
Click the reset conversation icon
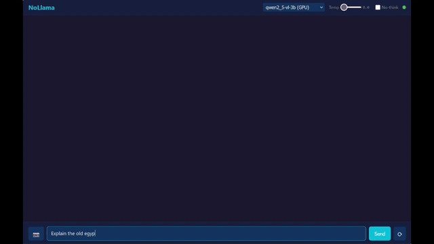coord(399,234)
